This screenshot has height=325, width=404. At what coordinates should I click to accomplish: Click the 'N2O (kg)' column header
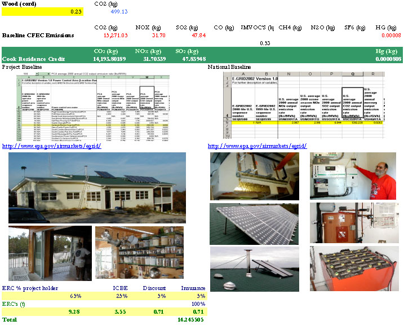pos(323,27)
